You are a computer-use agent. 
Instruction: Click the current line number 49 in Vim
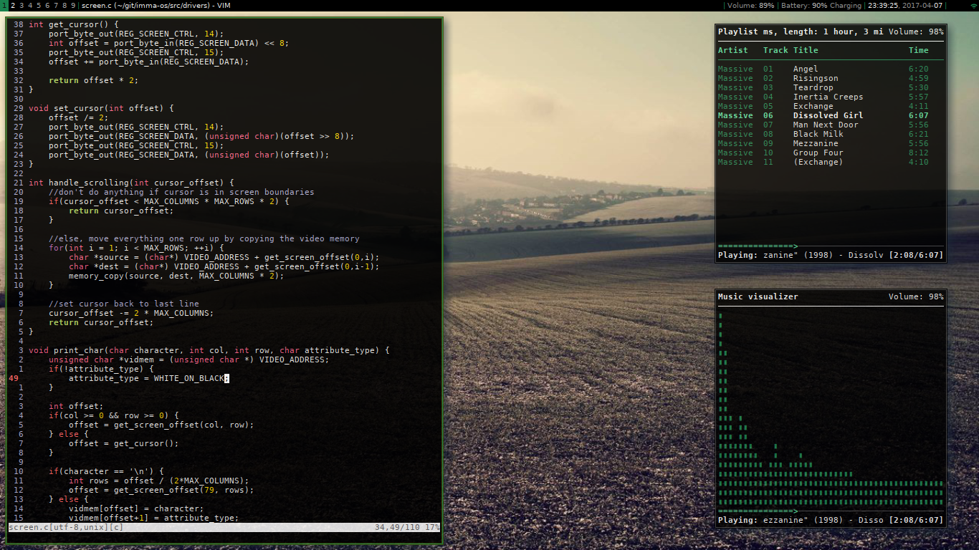coord(14,378)
